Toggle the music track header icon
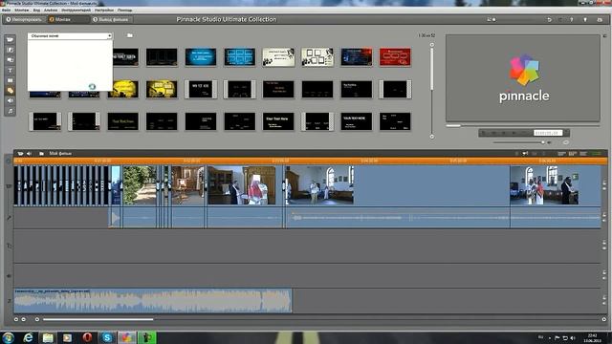Image resolution: width=612 pixels, height=344 pixels. tap(9, 301)
